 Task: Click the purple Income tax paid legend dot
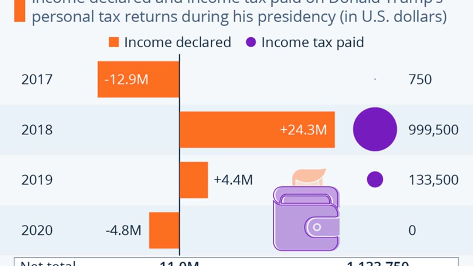[251, 42]
